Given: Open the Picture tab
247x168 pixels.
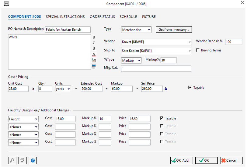Looking at the screenshot, I should [x=149, y=17].
